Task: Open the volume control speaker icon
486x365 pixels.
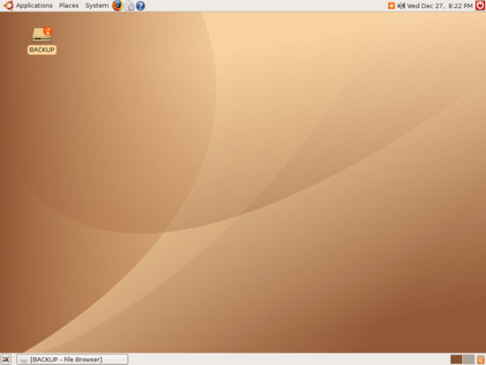Action: [x=401, y=5]
